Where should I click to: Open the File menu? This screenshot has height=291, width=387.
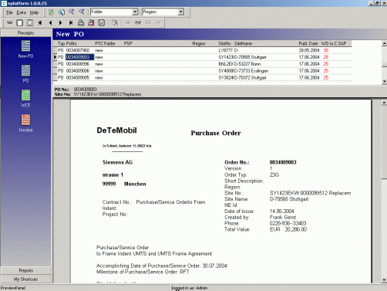(9, 12)
